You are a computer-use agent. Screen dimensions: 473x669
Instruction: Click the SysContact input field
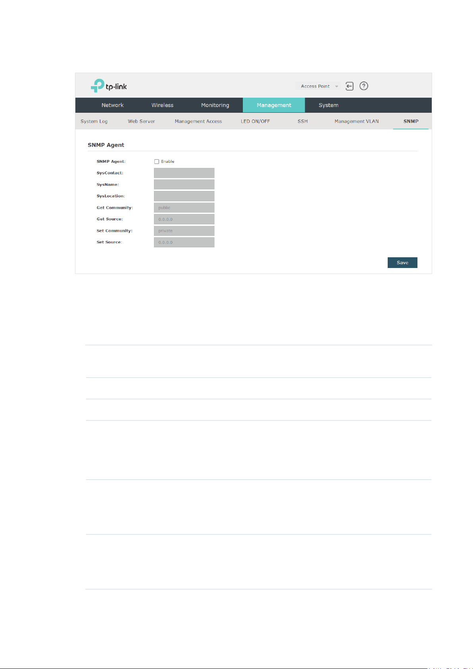coord(184,173)
